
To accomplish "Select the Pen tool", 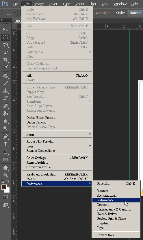I will (x=5, y=137).
